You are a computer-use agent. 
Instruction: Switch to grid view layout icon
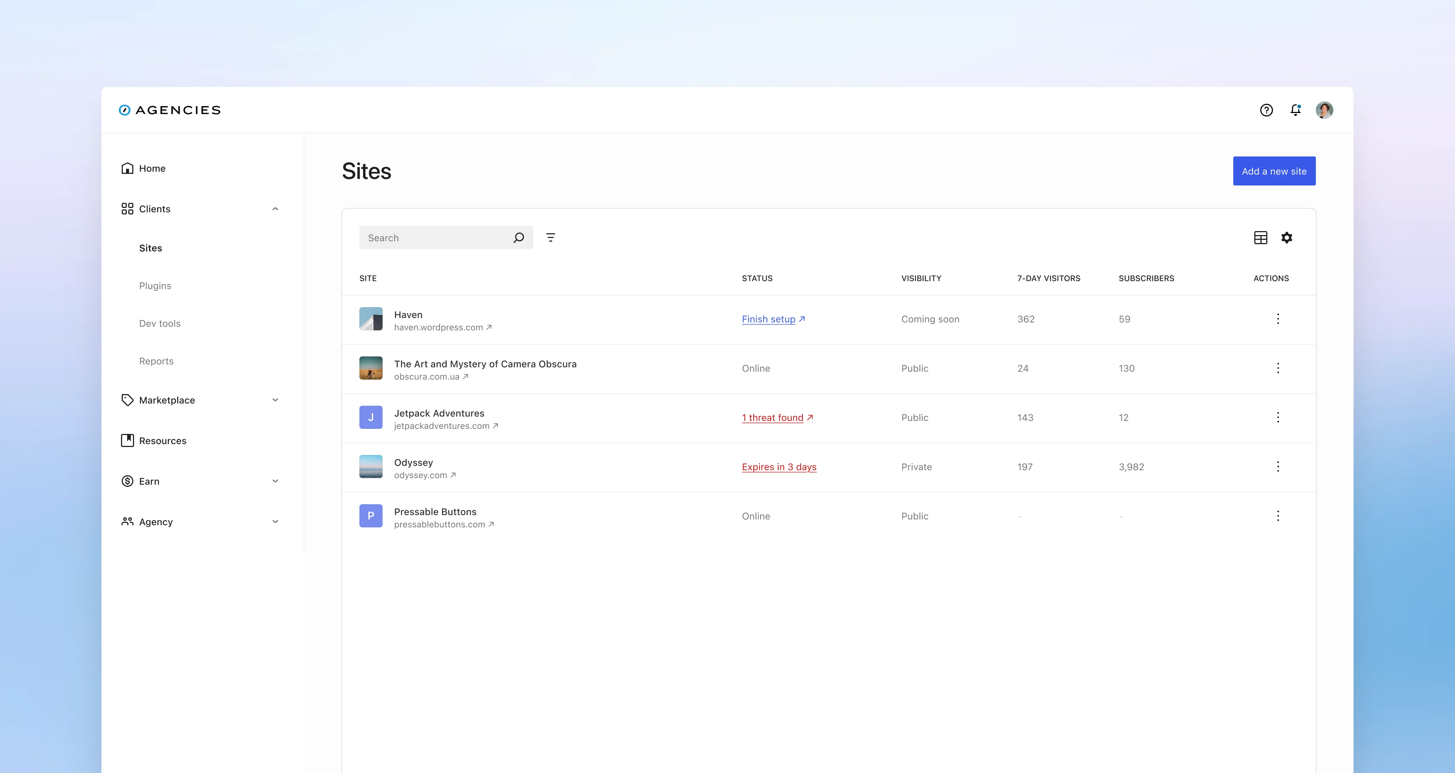coord(1261,237)
